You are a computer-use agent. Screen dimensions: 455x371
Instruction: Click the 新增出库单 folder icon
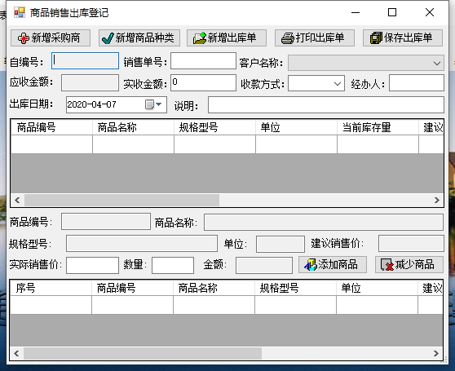tap(199, 38)
